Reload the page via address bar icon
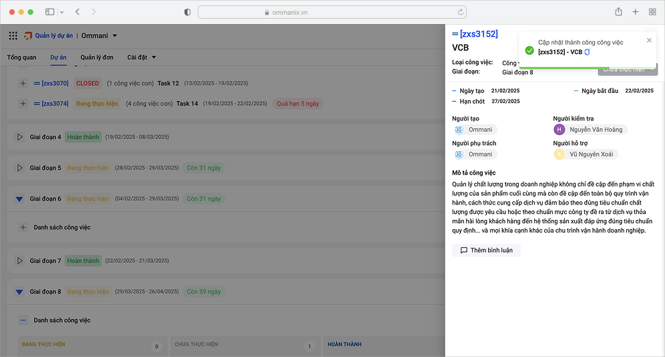Screen dimensions: 665x357 click(x=461, y=12)
